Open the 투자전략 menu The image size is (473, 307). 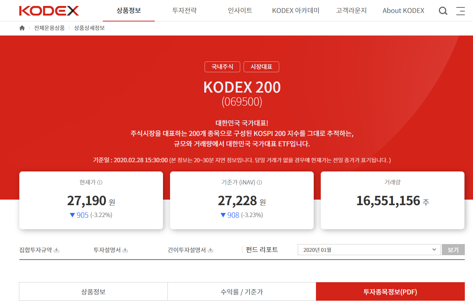185,11
